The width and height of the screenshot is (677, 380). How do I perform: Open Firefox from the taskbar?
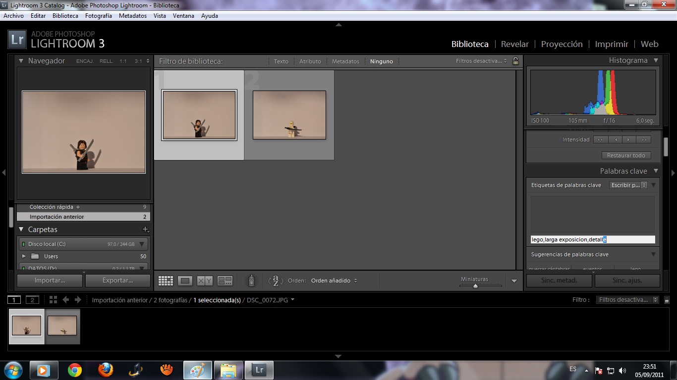point(105,370)
